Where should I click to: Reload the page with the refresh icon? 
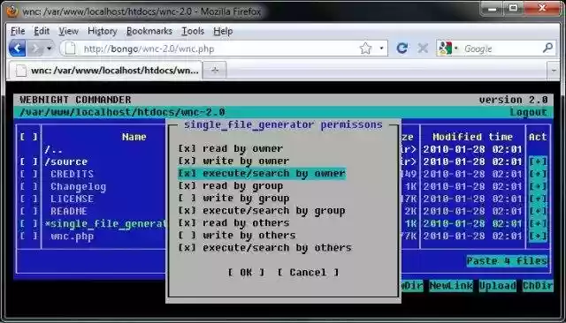[x=402, y=49]
